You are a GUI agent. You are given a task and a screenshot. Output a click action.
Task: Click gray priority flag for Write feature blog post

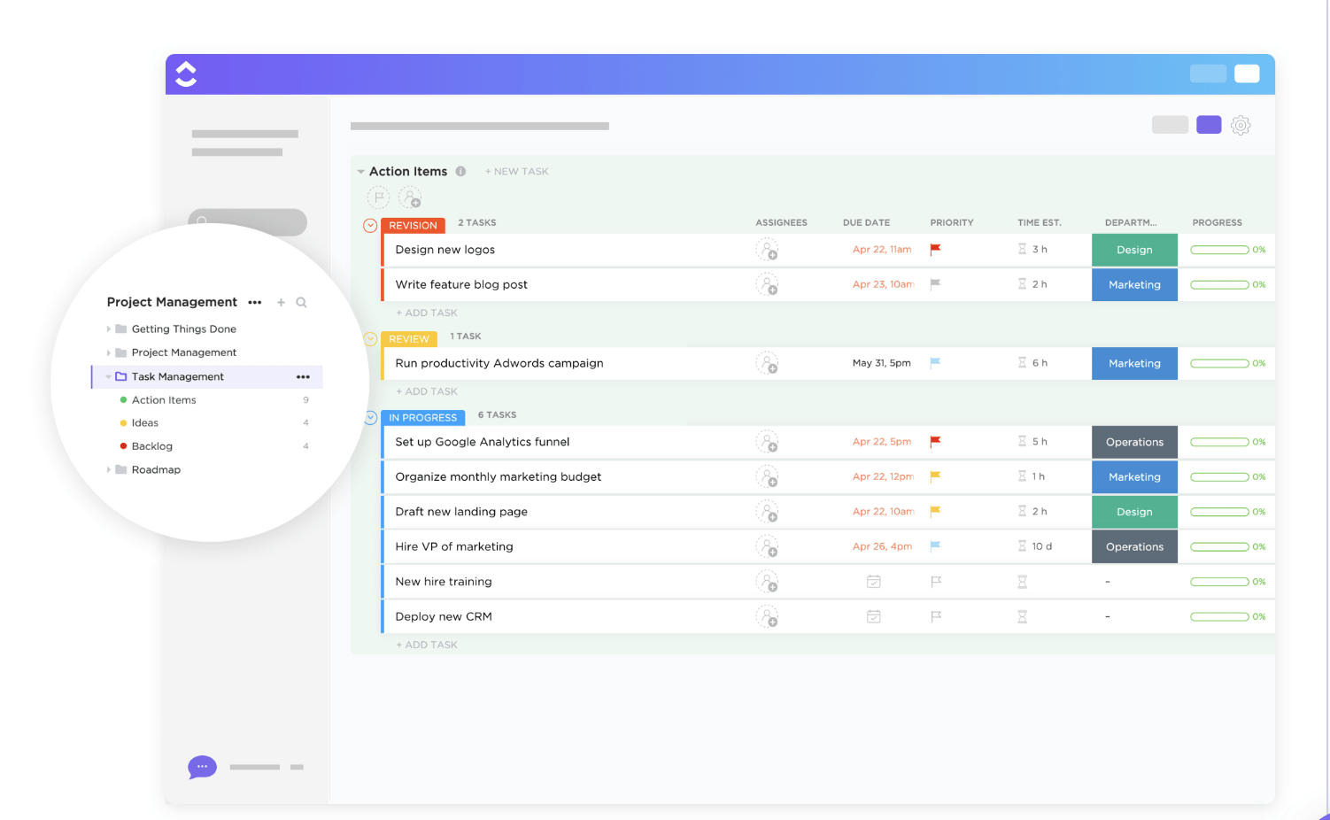(x=935, y=284)
